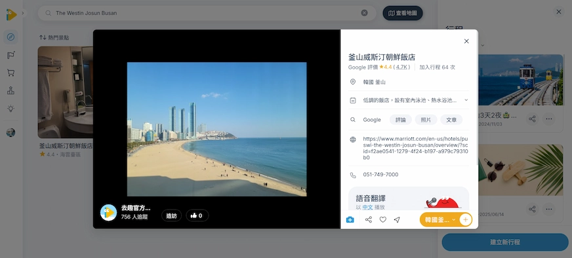Click the hotel title 釜山威斯汀朝鮮飯店 in popup
The height and width of the screenshot is (258, 572).
(382, 57)
